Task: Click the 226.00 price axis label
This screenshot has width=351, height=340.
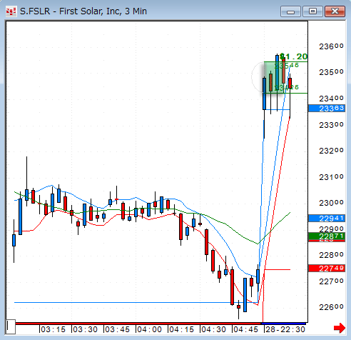Action: pyautogui.click(x=331, y=307)
